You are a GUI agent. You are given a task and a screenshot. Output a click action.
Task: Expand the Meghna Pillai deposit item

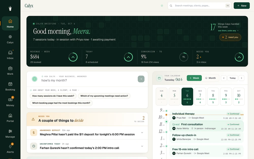pos(142,133)
